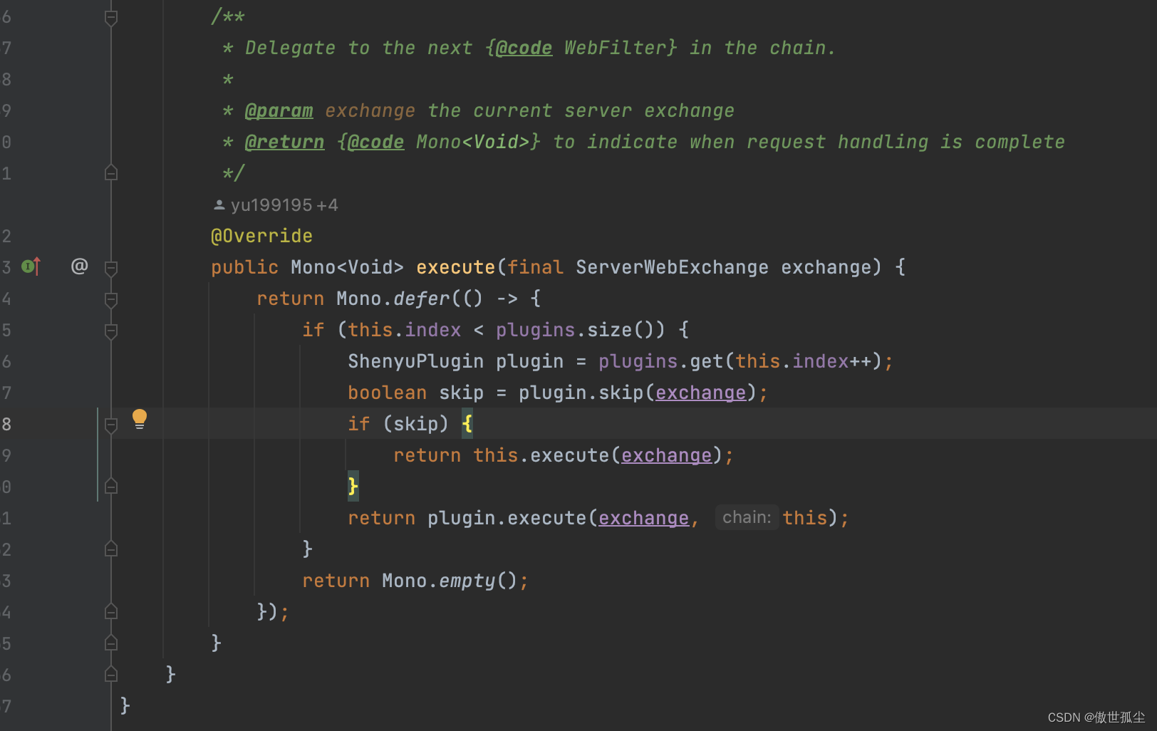Fold the Mono.defer lambda block
Viewport: 1157px width, 731px height.
tap(111, 299)
